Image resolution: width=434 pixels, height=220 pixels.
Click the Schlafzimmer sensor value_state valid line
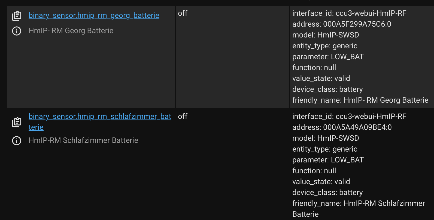[321, 182]
